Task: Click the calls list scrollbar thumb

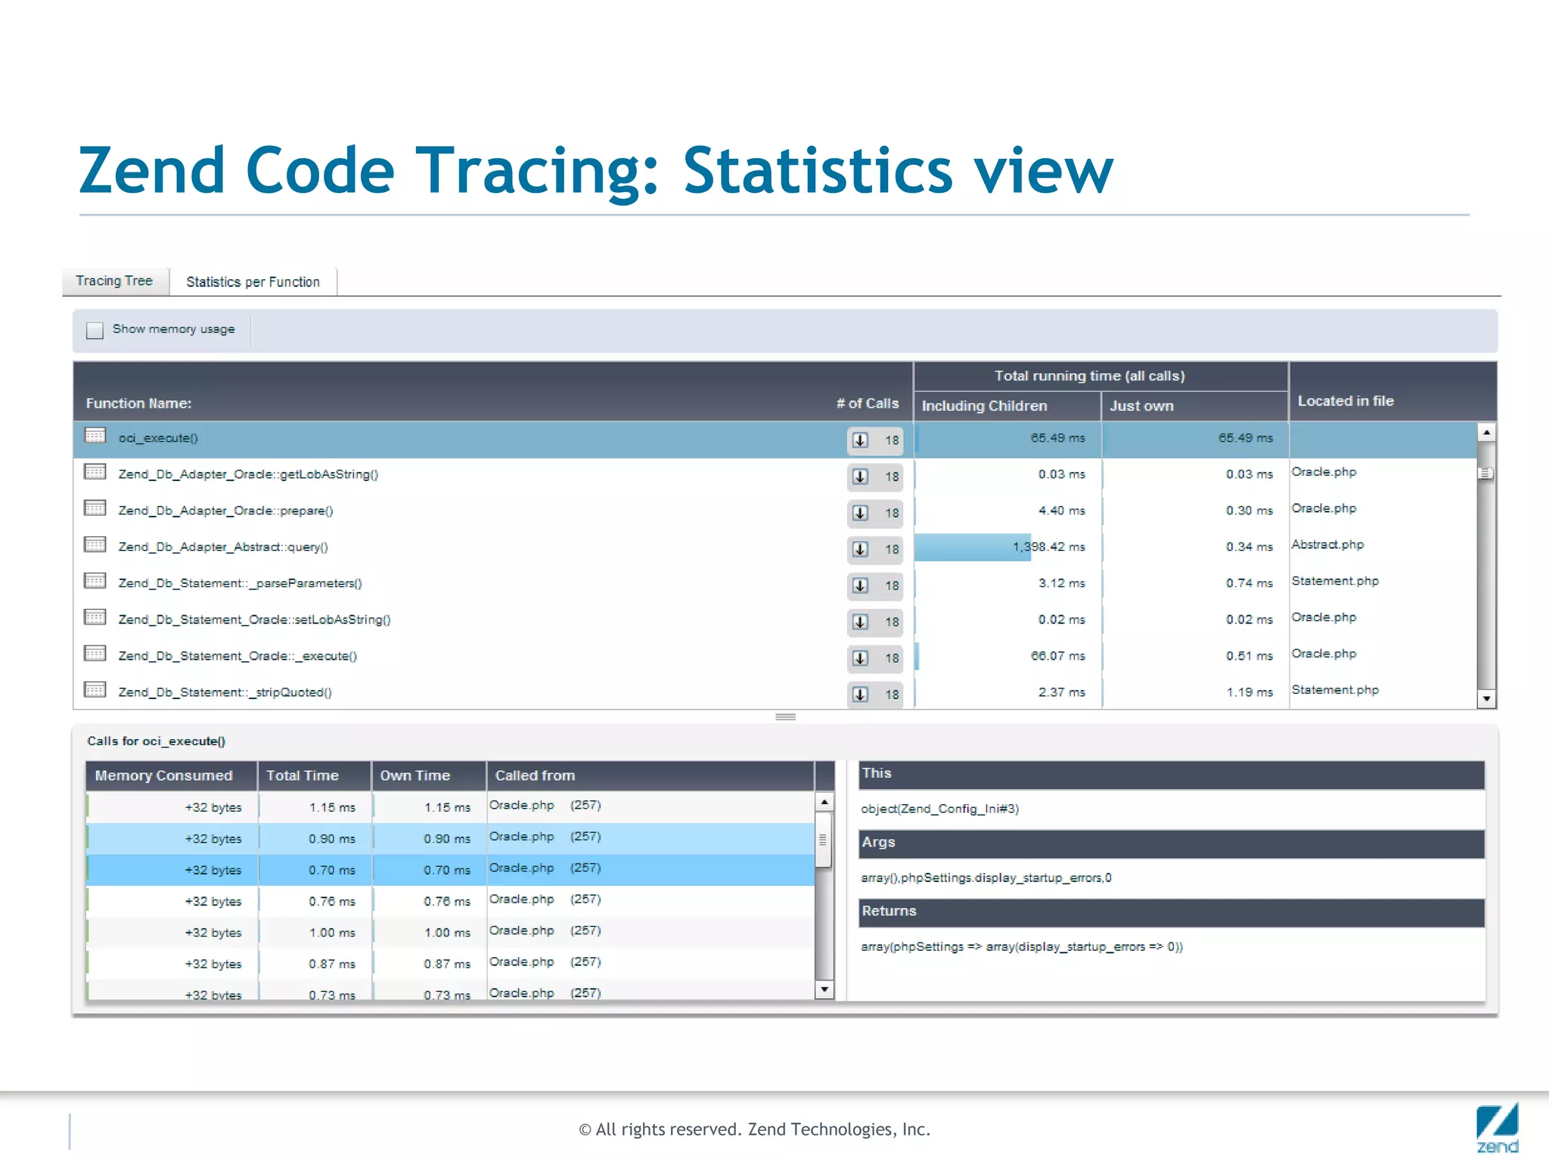Action: tap(824, 840)
